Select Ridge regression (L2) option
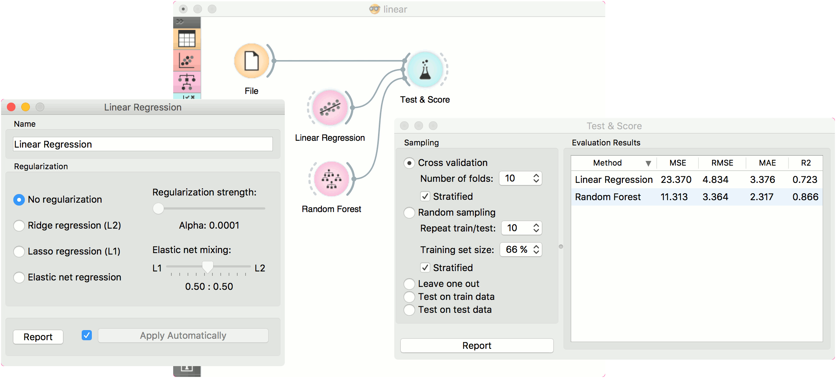Image resolution: width=836 pixels, height=378 pixels. click(19, 226)
